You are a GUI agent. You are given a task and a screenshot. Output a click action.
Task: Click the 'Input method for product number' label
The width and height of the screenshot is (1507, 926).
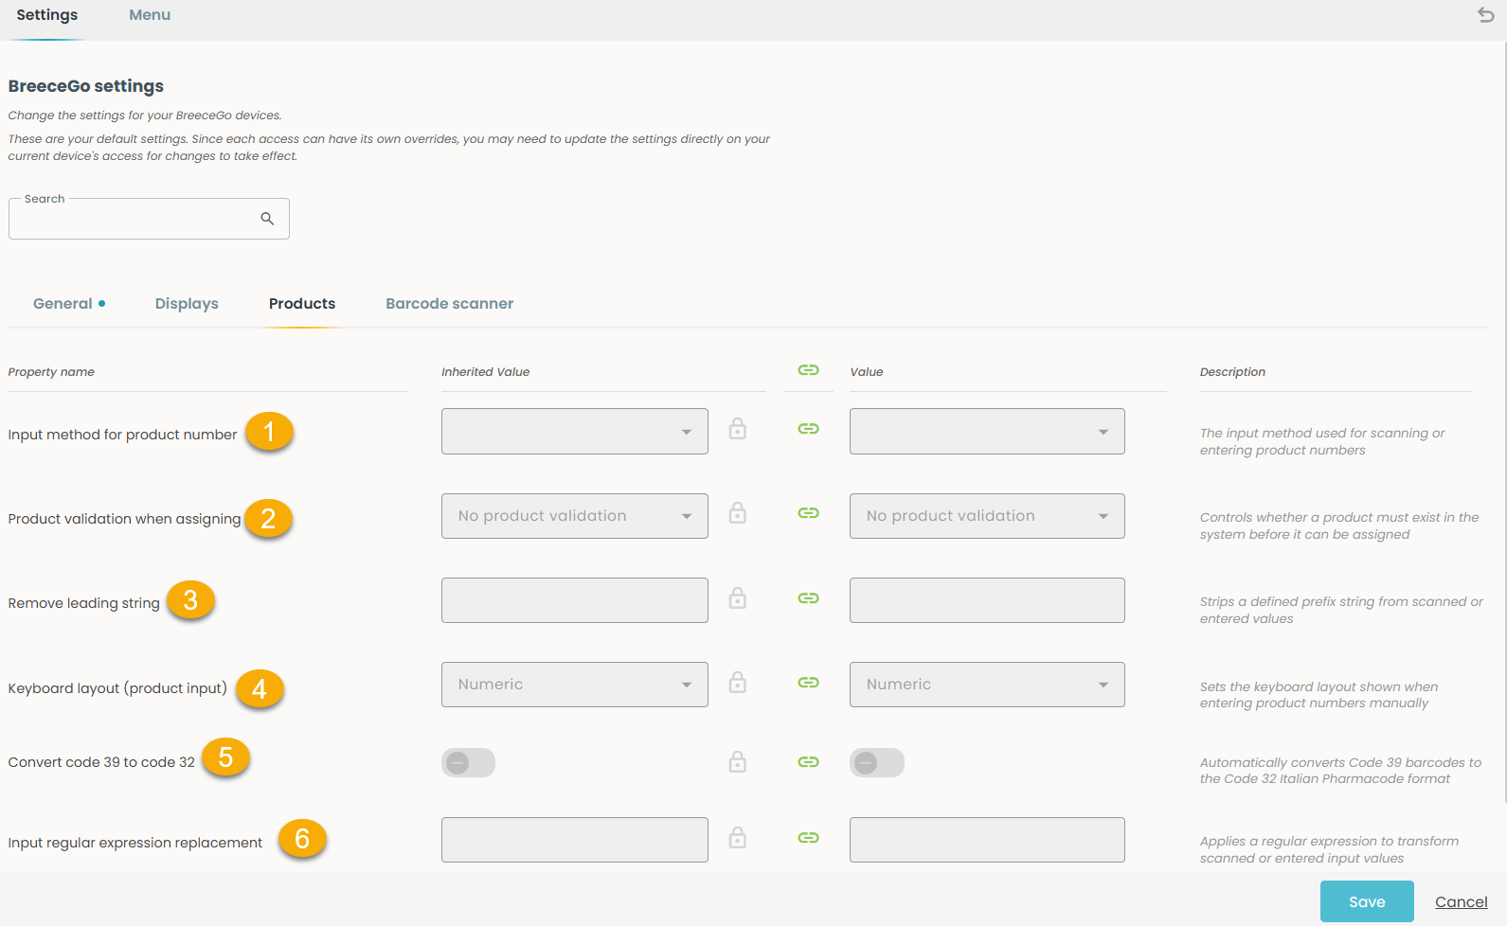click(x=122, y=435)
